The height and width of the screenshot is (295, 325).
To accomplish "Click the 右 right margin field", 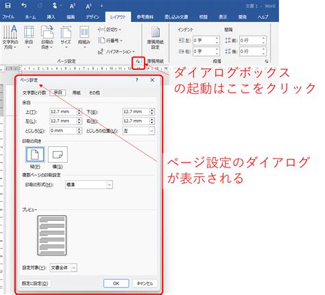I will click(136, 121).
